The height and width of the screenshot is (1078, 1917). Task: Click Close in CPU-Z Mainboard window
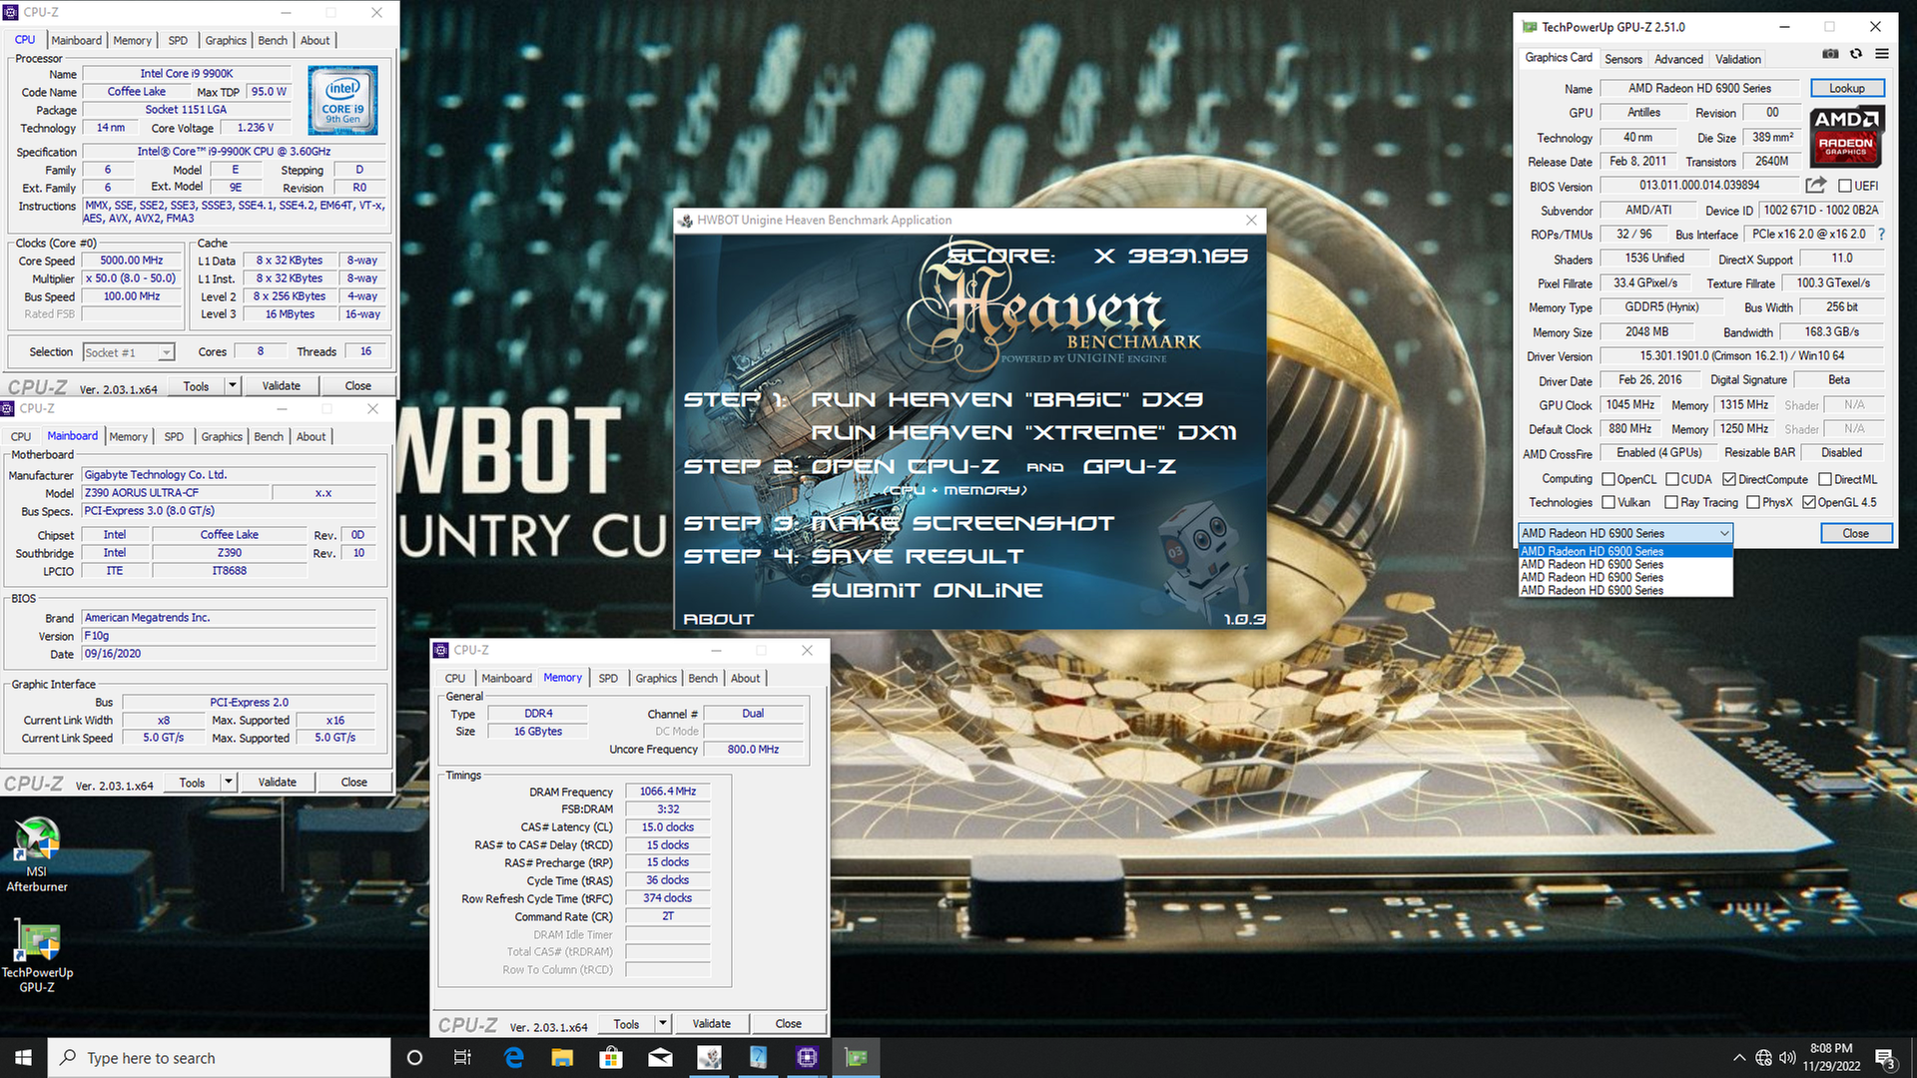(354, 783)
